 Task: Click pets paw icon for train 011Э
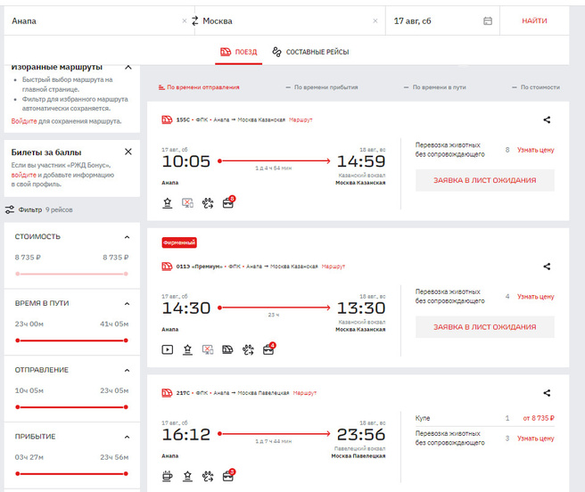point(248,349)
